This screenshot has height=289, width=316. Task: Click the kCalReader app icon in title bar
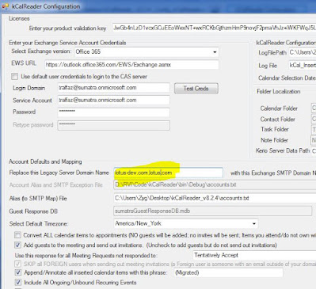(x=5, y=6)
